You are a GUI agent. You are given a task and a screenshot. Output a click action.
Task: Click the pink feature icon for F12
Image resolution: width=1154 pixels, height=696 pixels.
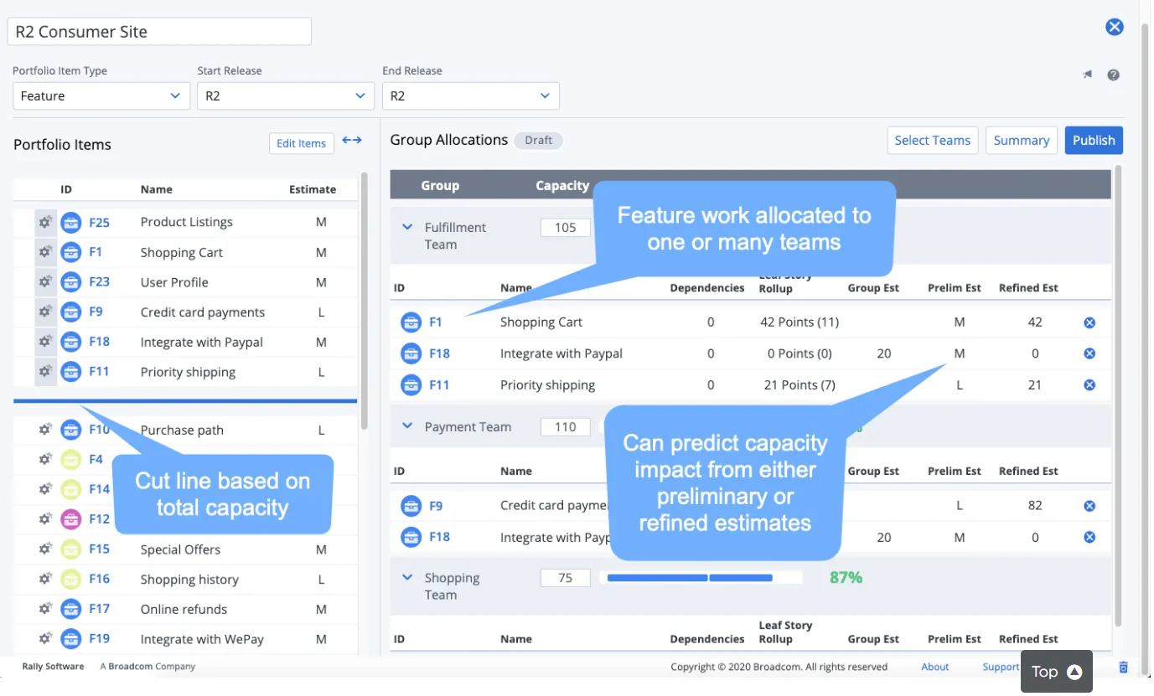pos(71,519)
